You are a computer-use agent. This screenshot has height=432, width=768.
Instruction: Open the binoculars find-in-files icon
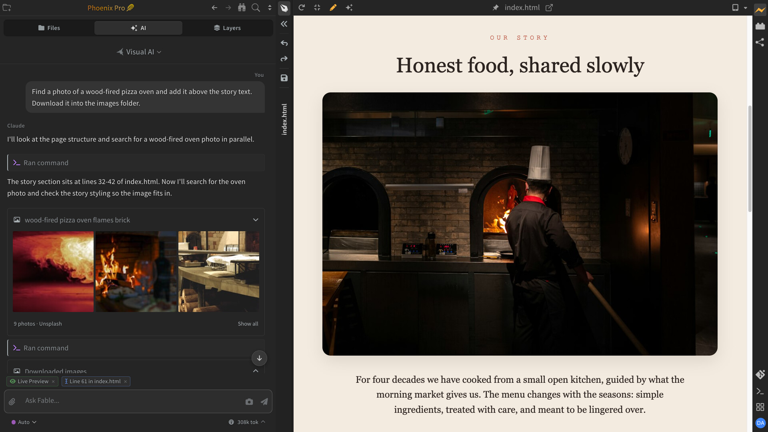[242, 8]
